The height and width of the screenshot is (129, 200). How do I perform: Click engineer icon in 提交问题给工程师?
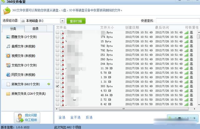(20, 118)
